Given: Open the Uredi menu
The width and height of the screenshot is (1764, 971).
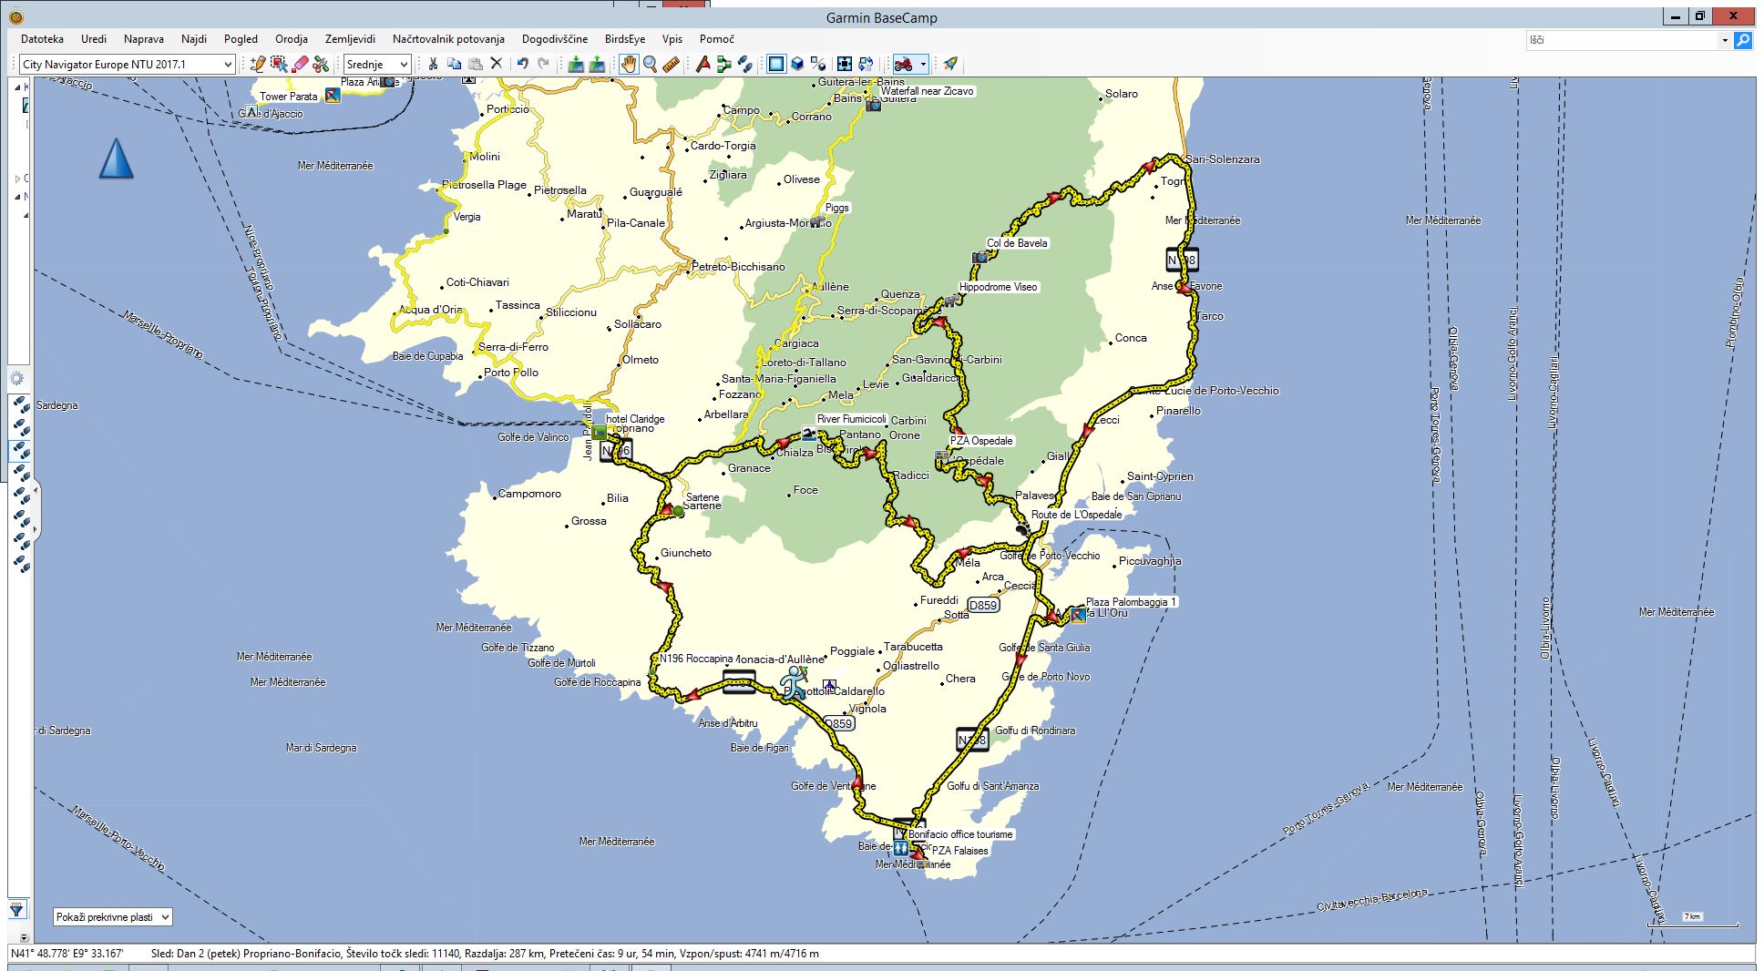Looking at the screenshot, I should 94,39.
